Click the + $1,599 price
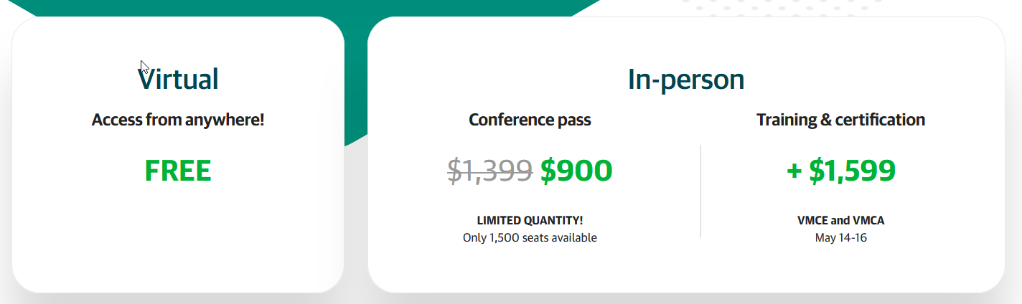This screenshot has width=1022, height=304. [x=840, y=171]
